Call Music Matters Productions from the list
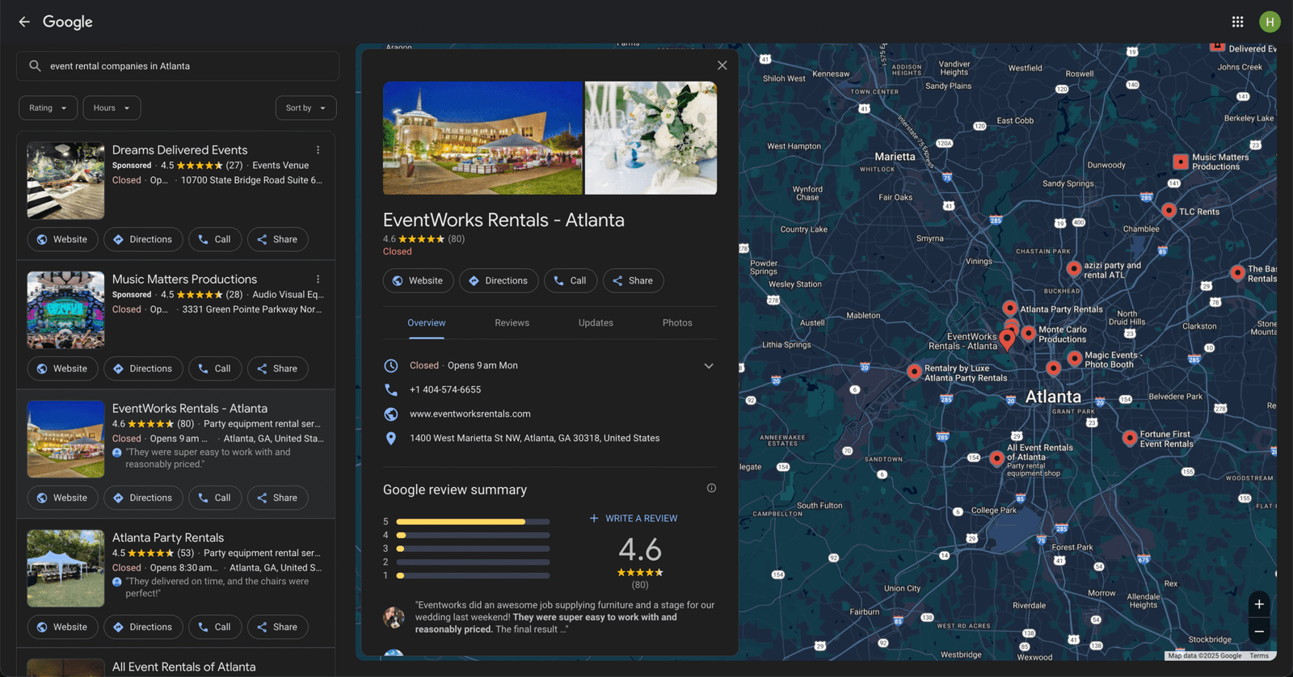The width and height of the screenshot is (1293, 677). [215, 368]
